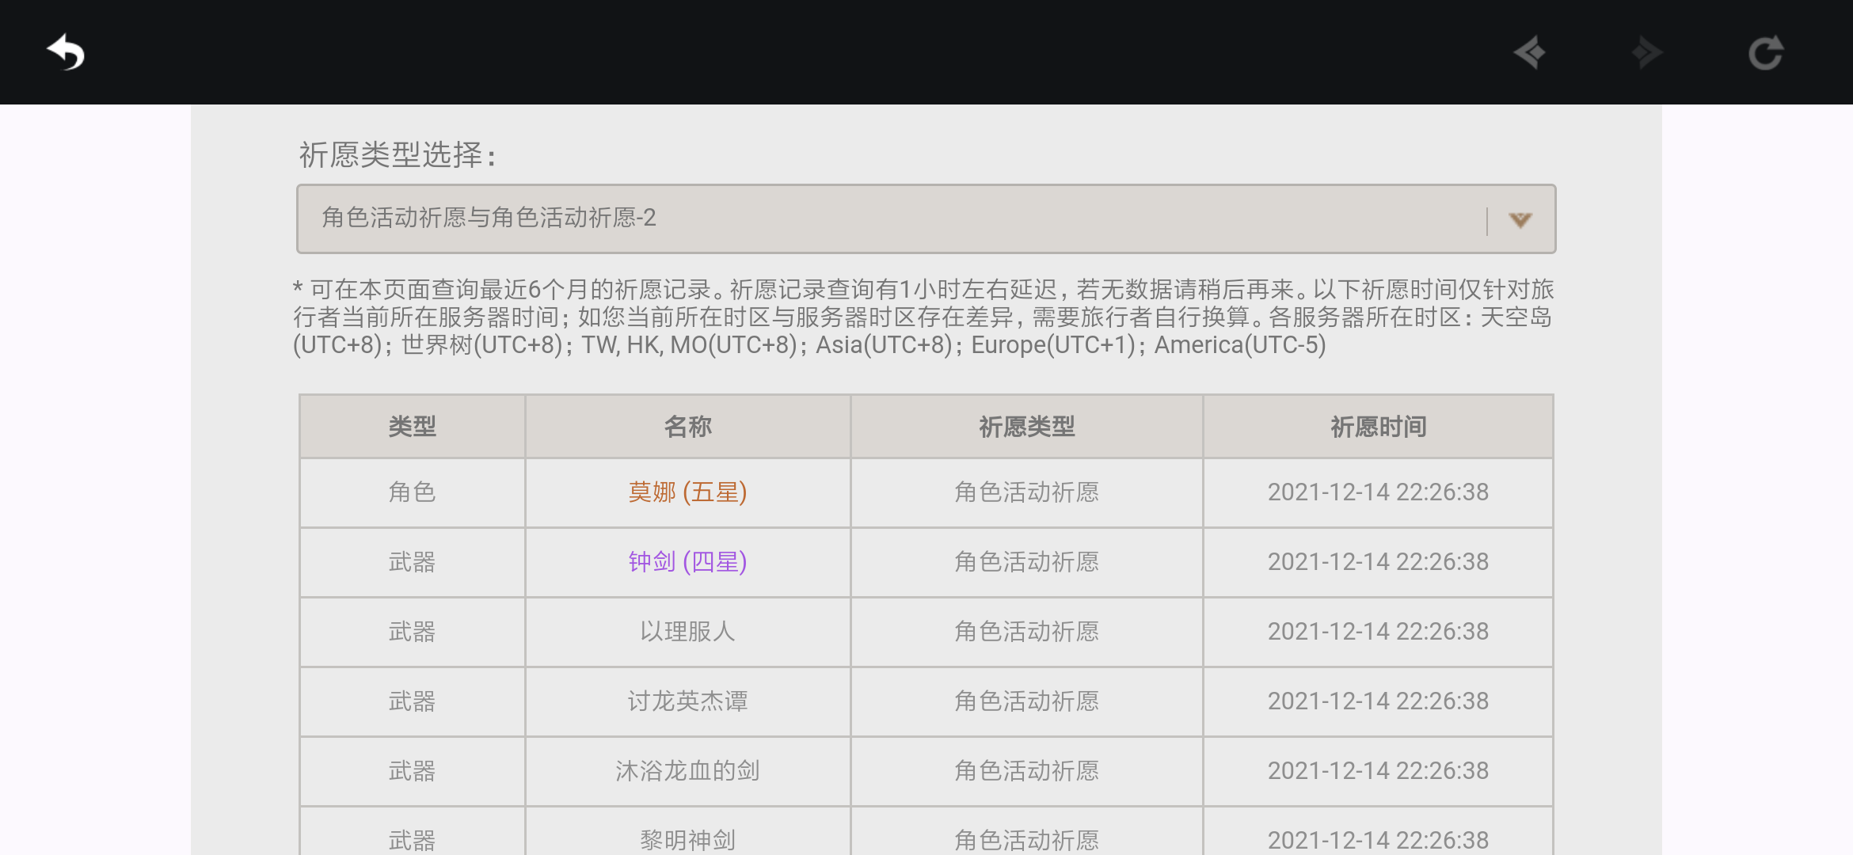Screen dimensions: 1853x855
Task: Select 沐浴龙血的剑 weapon name
Action: tap(687, 771)
